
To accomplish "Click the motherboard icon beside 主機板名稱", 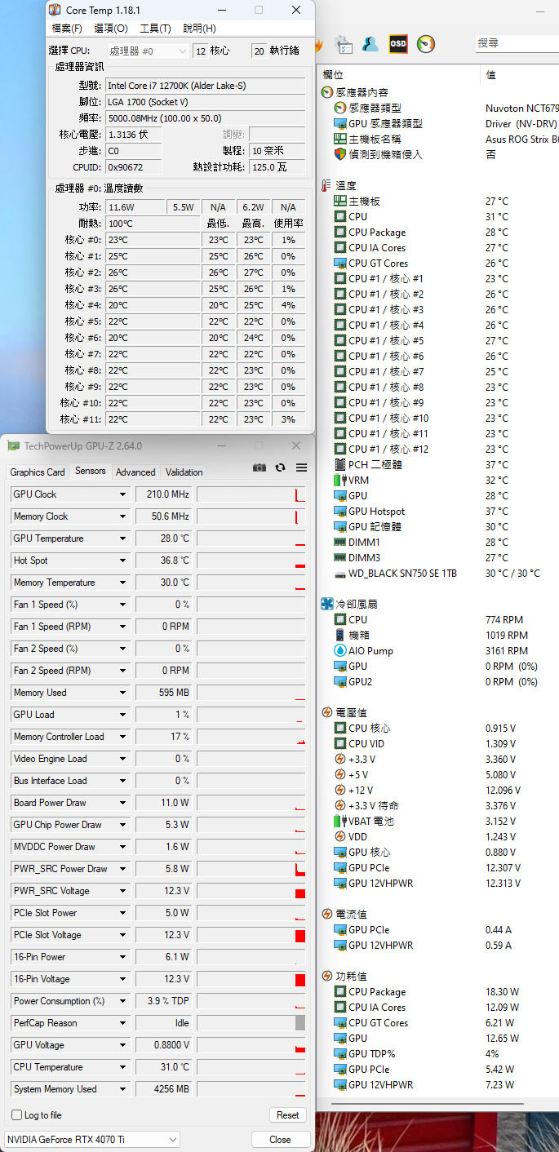I will click(340, 139).
